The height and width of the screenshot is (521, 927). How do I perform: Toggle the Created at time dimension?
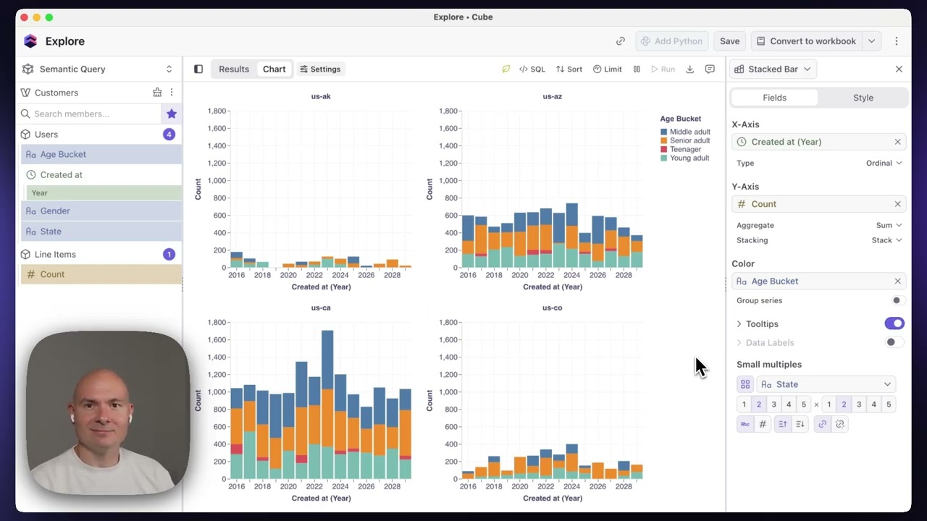(101, 174)
